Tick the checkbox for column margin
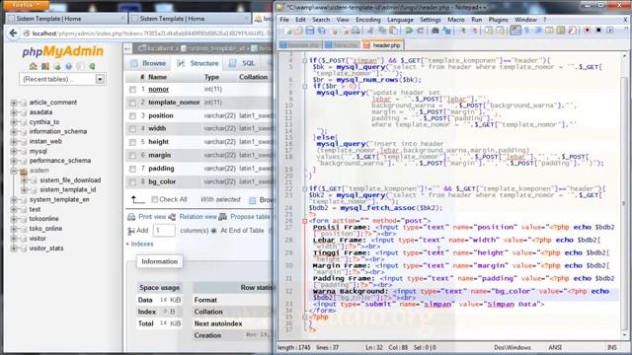This screenshot has height=355, width=632. coord(132,156)
